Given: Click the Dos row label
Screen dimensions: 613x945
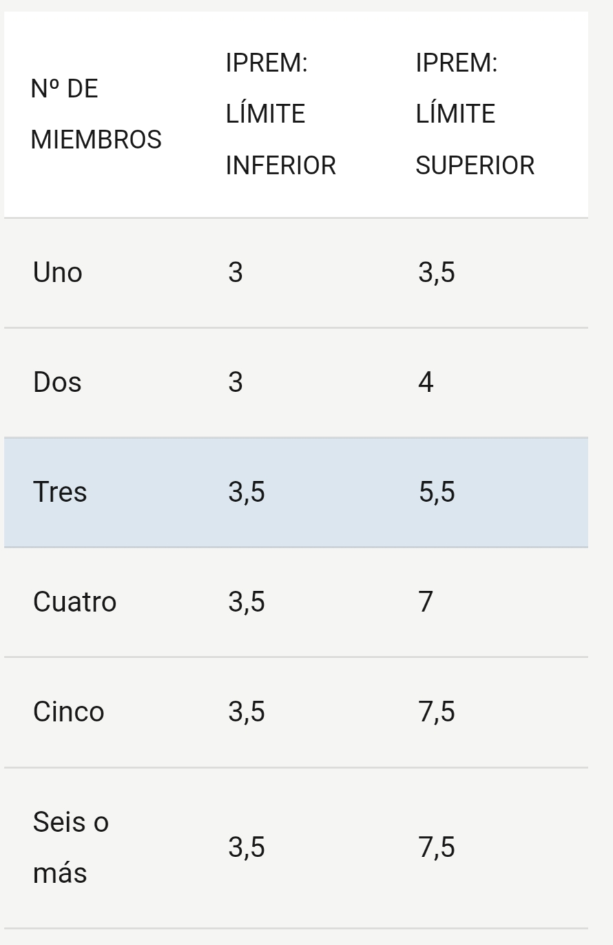Looking at the screenshot, I should pos(57,382).
